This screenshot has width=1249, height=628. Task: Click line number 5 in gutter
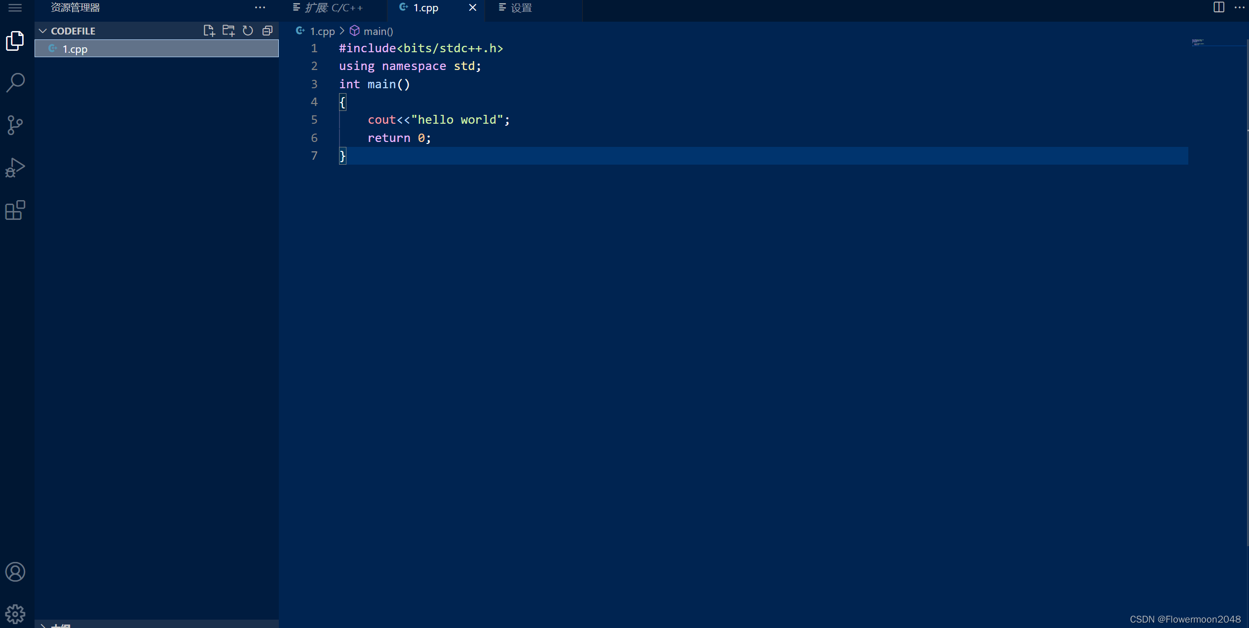point(314,120)
